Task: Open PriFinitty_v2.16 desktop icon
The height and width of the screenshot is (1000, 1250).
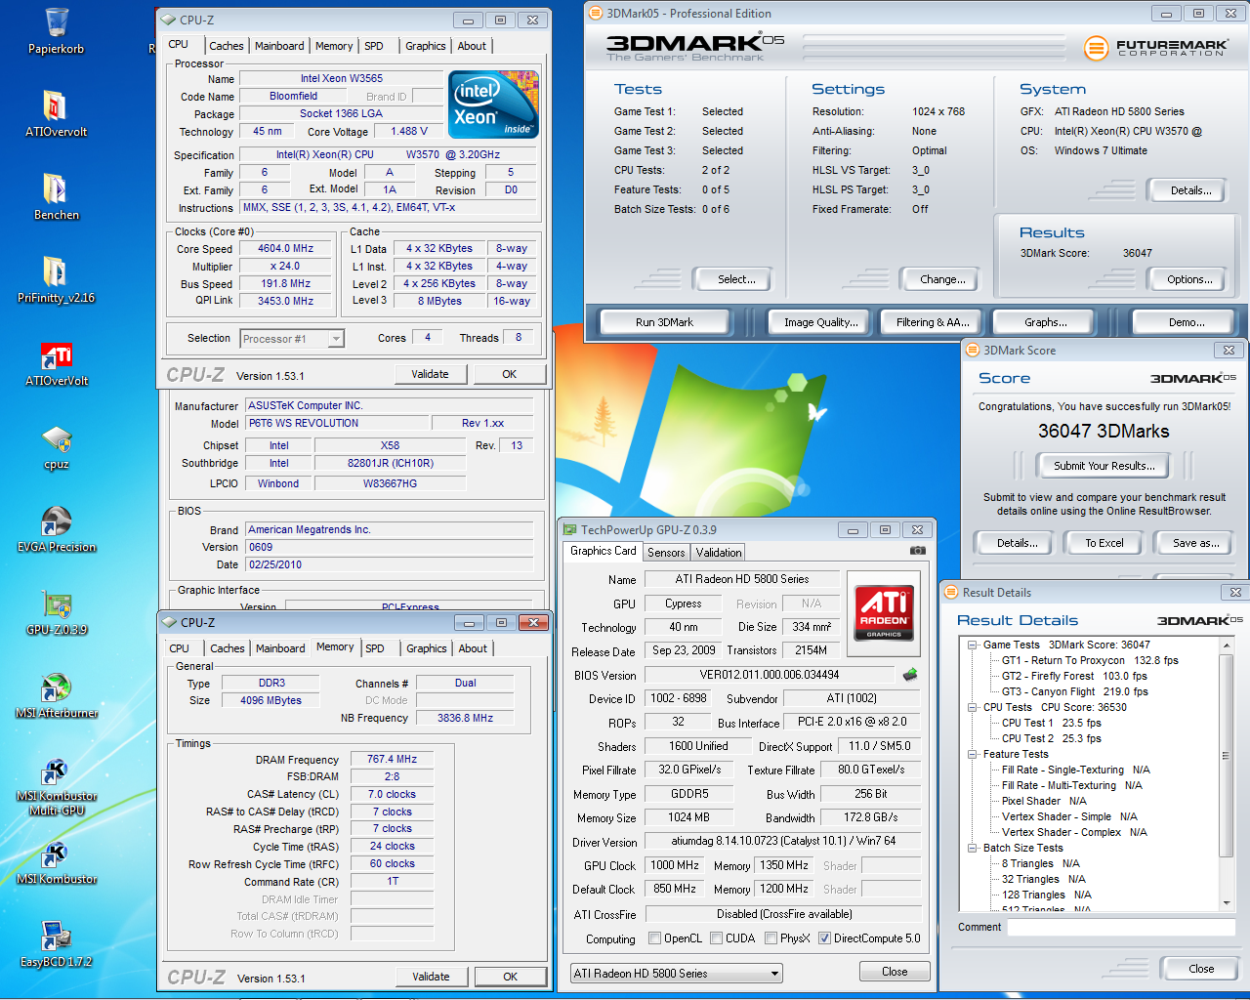Action: (x=57, y=279)
